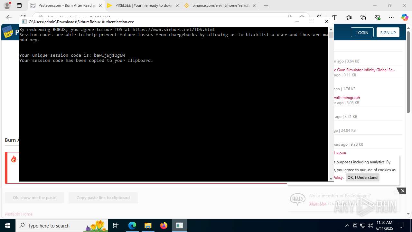Screen dimensions: 412x232
Task: Open the Windows Start menu
Action: pos(8,226)
